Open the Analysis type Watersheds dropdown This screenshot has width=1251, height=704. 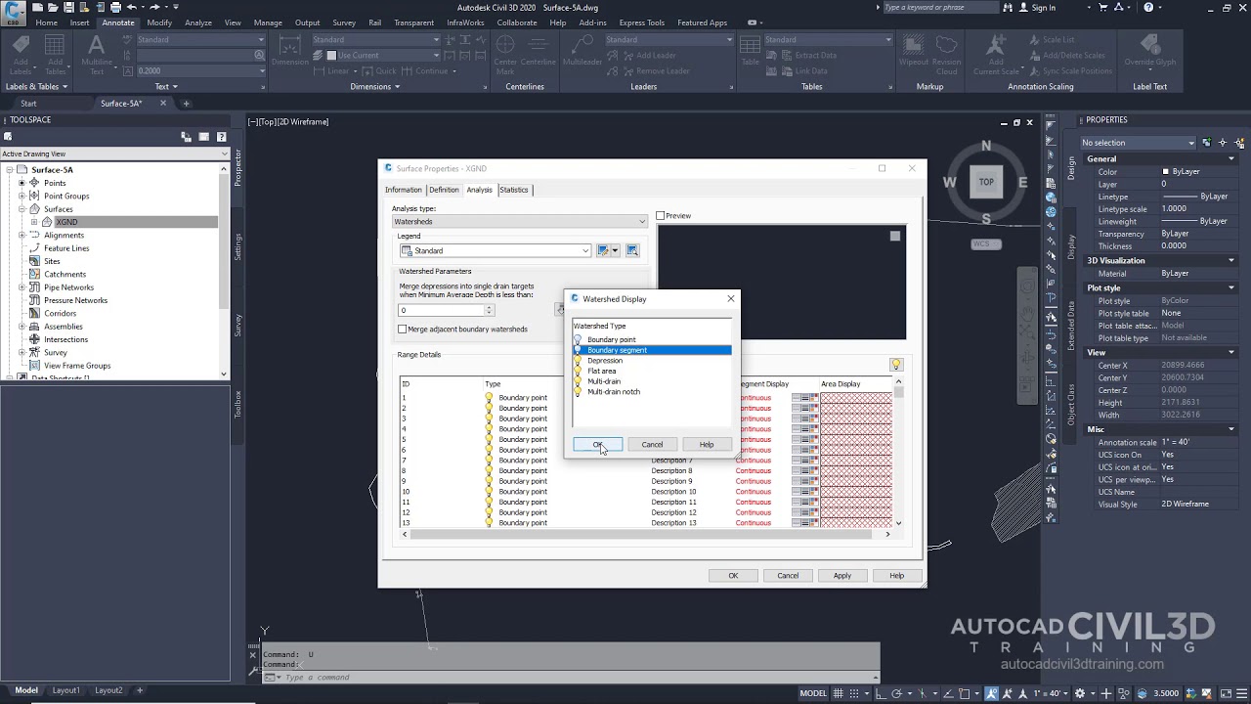coord(520,222)
